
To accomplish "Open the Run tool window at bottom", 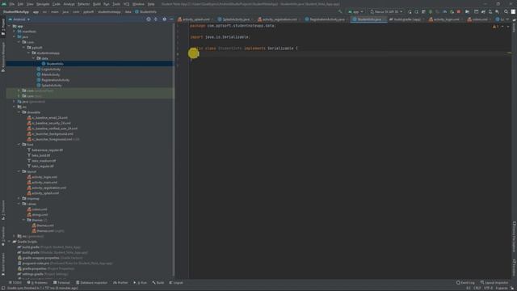I will (x=141, y=283).
